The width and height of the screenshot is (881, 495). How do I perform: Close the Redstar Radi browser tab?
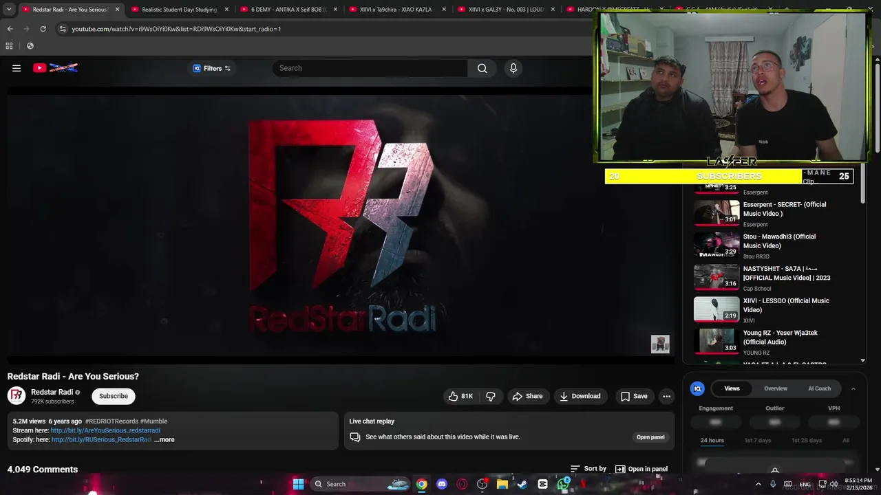pos(118,10)
